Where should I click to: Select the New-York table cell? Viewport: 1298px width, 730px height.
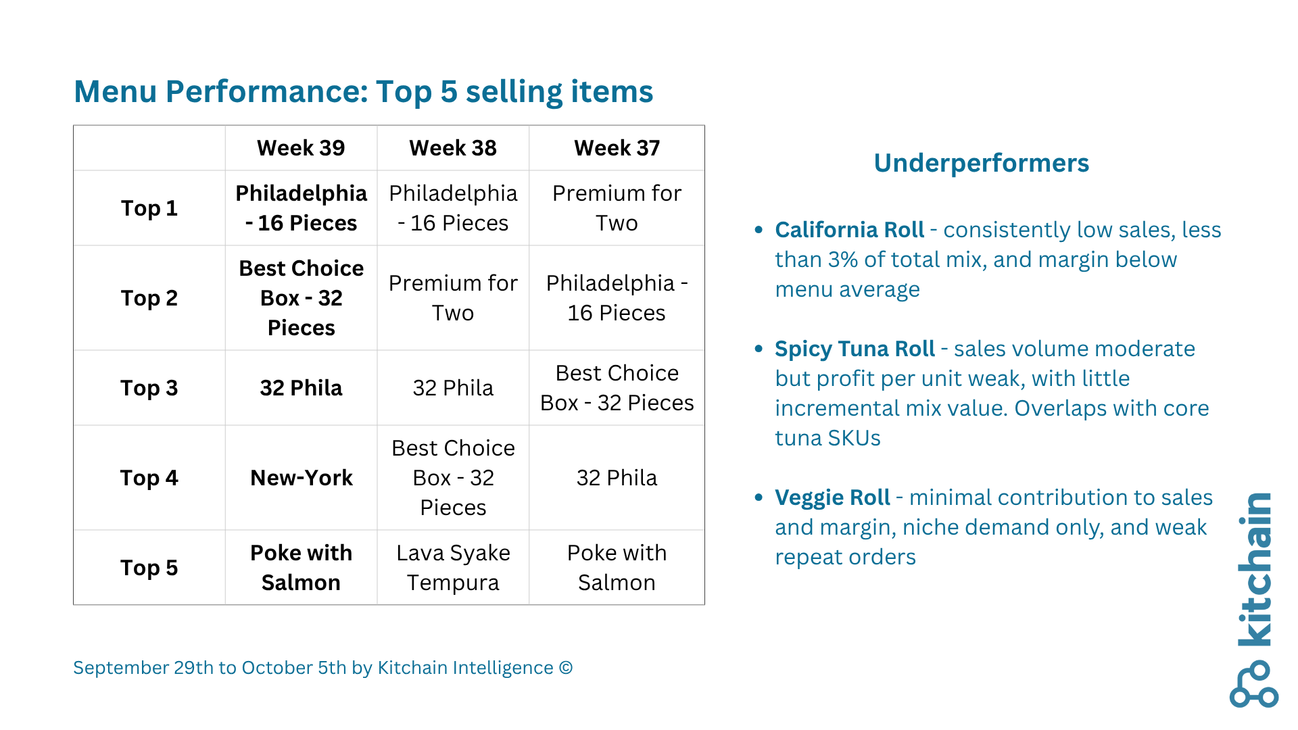tap(301, 478)
